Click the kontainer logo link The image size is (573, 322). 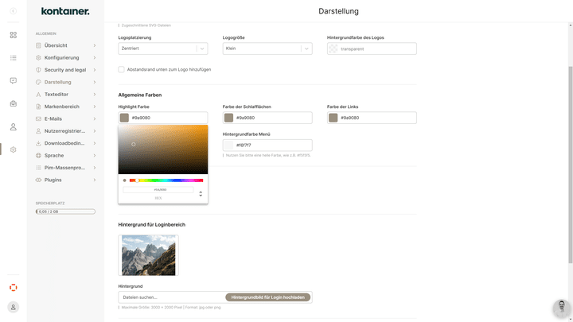coord(65,11)
